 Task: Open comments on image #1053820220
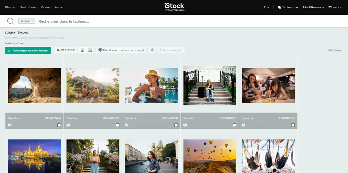click(185, 125)
